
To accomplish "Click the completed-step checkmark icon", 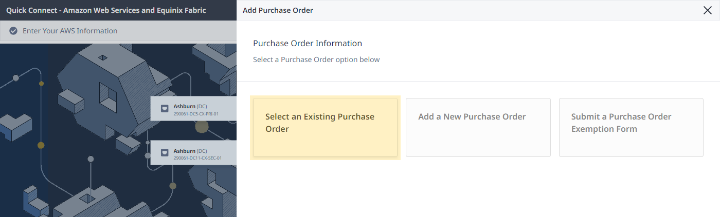I will tap(13, 31).
